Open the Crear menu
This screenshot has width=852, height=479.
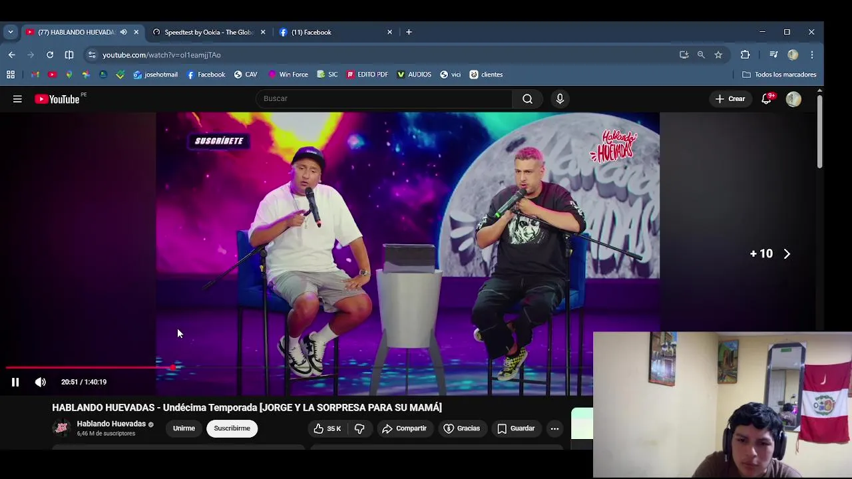(730, 98)
